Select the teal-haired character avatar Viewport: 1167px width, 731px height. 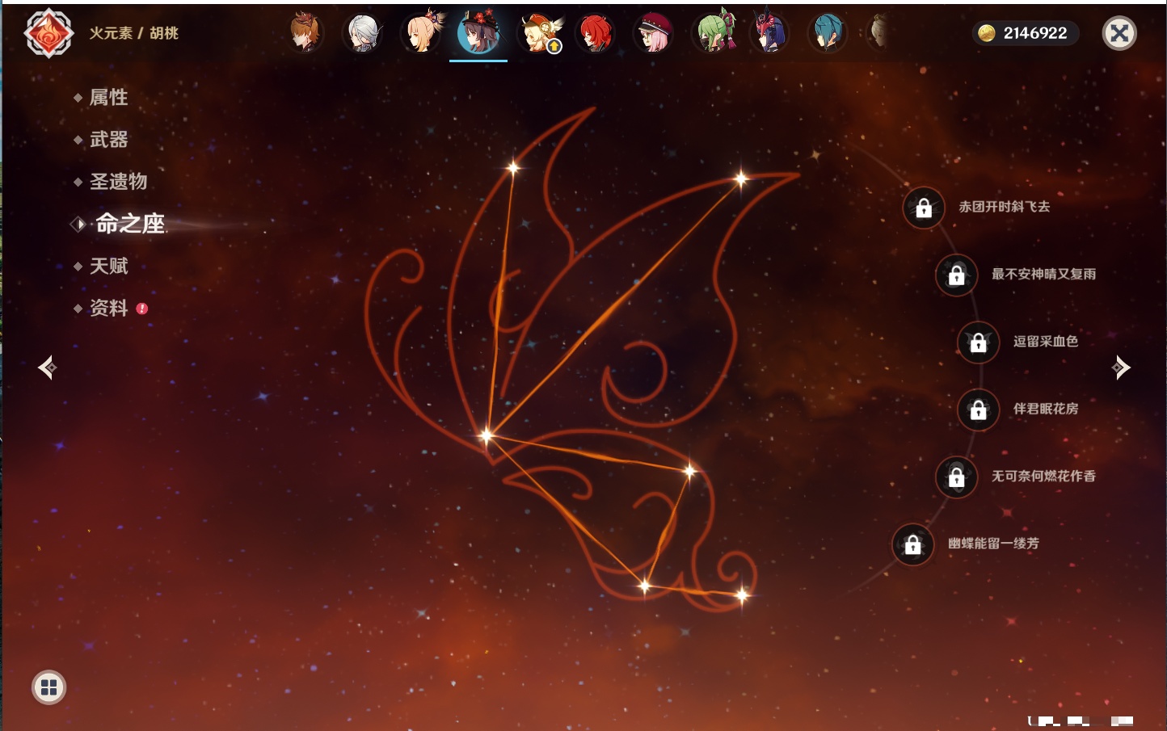click(827, 33)
